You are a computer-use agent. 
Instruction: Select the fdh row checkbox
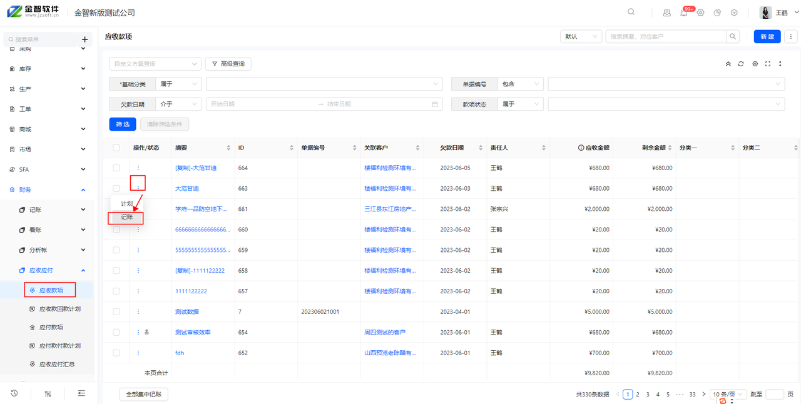click(116, 353)
